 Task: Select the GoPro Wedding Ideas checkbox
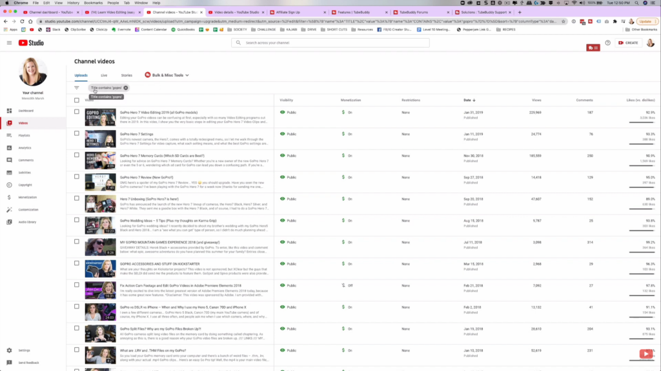[77, 220]
